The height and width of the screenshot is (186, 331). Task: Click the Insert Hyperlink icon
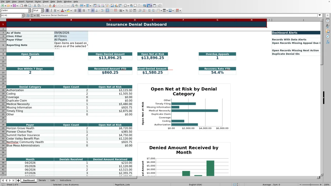(x=131, y=6)
